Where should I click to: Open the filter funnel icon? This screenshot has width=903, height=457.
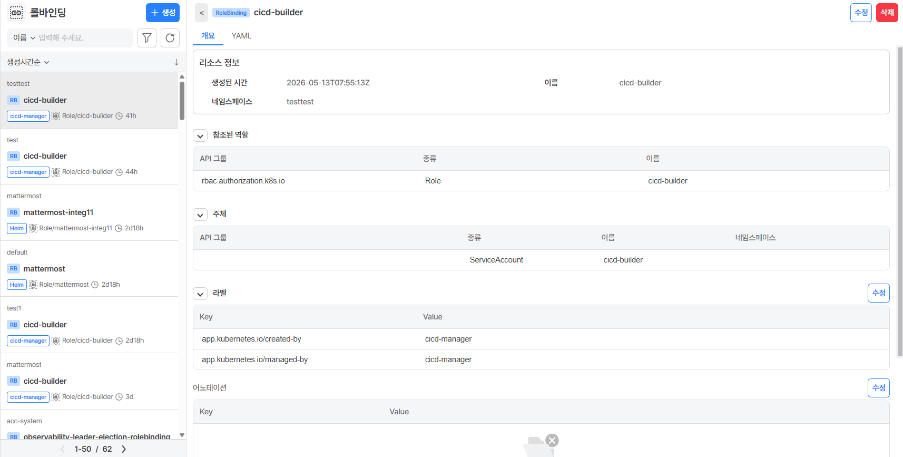(147, 38)
